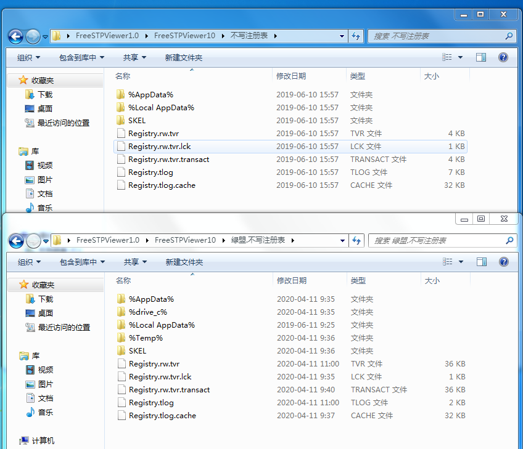
Task: Click 新建文件夹 in top window
Action: click(183, 58)
